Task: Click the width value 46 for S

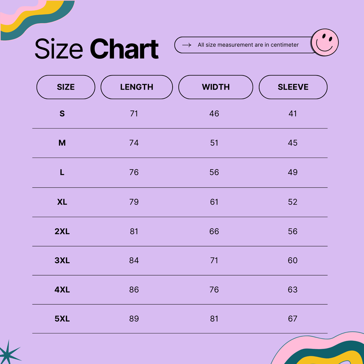Action: click(214, 114)
